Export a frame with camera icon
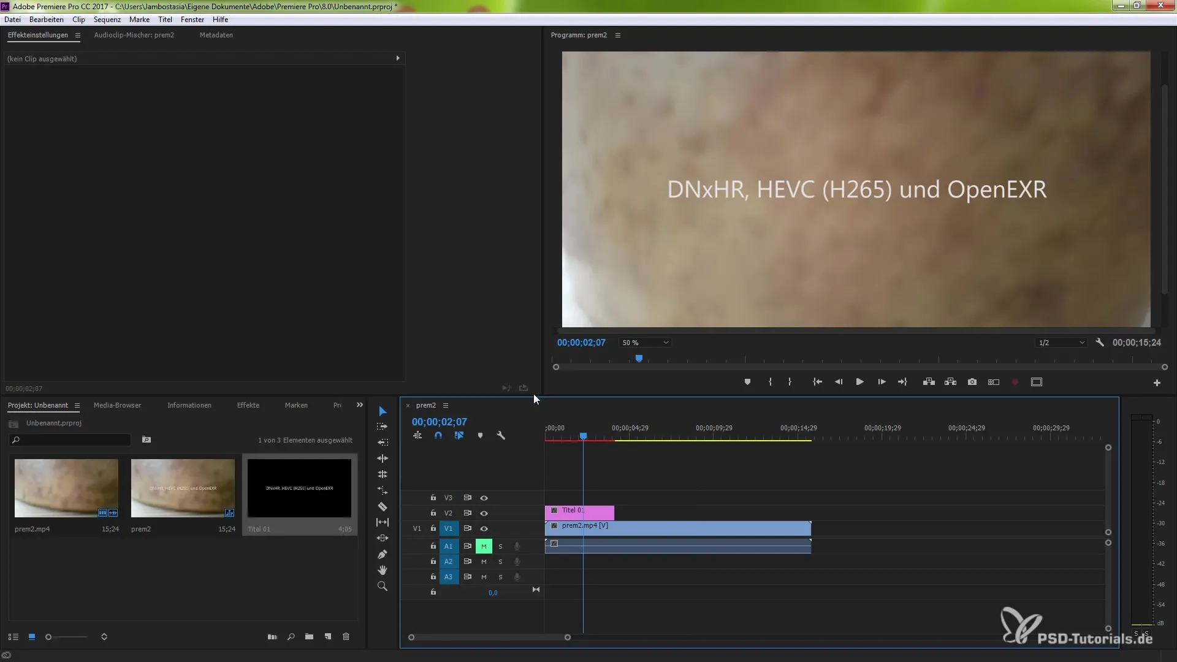This screenshot has width=1177, height=662. [x=972, y=382]
